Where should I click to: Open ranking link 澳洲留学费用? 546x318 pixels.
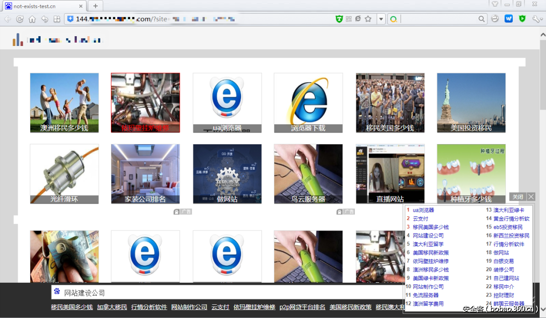428,304
